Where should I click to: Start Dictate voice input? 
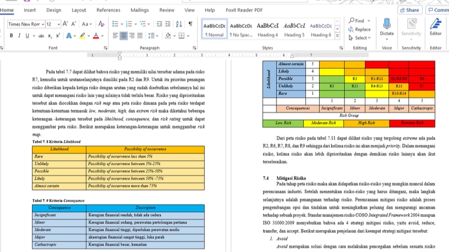386,29
